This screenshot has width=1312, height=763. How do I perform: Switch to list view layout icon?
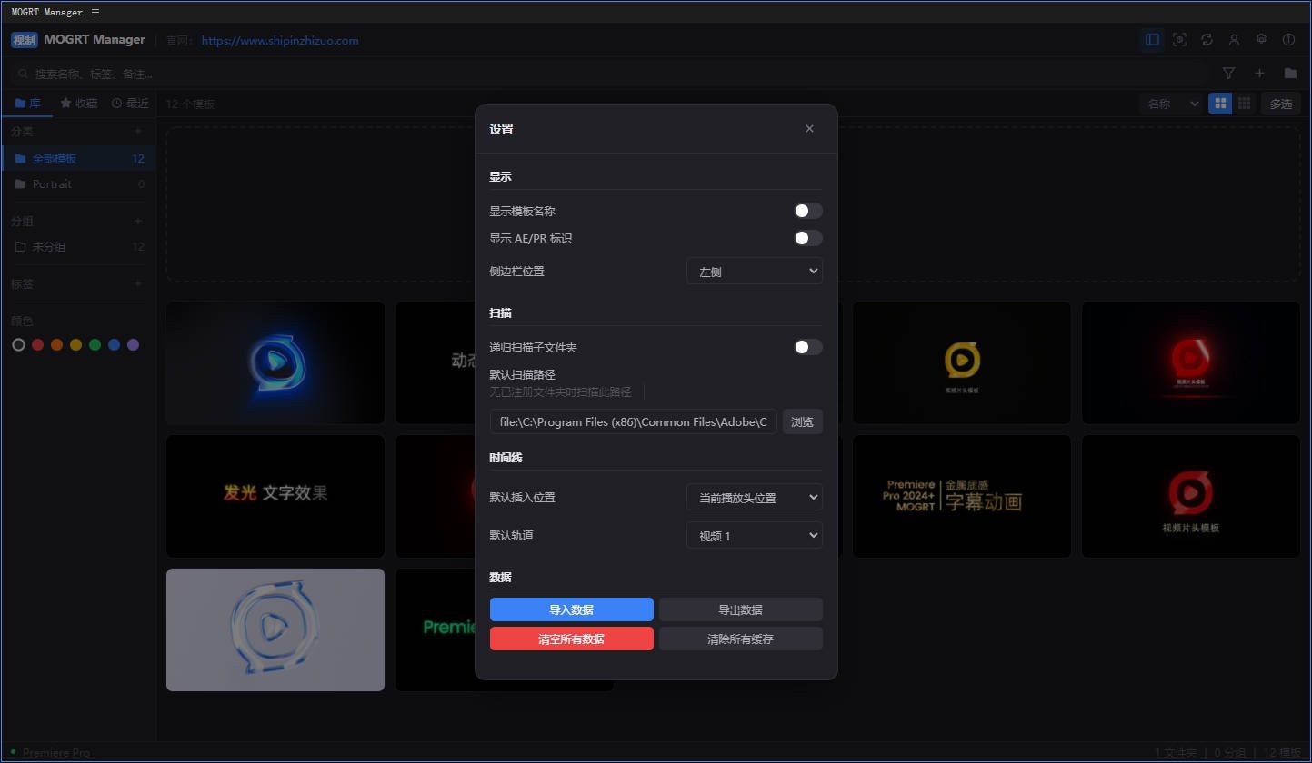[1244, 103]
